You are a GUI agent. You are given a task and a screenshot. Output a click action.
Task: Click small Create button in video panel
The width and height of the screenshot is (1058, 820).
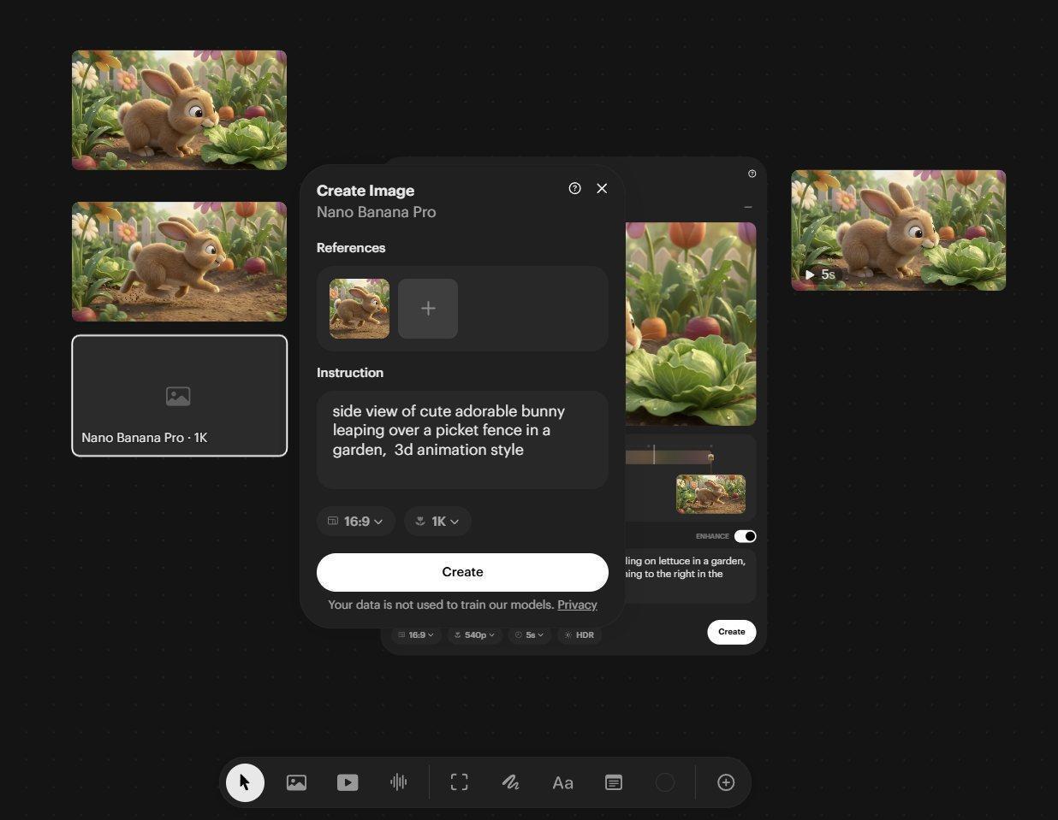click(x=731, y=632)
